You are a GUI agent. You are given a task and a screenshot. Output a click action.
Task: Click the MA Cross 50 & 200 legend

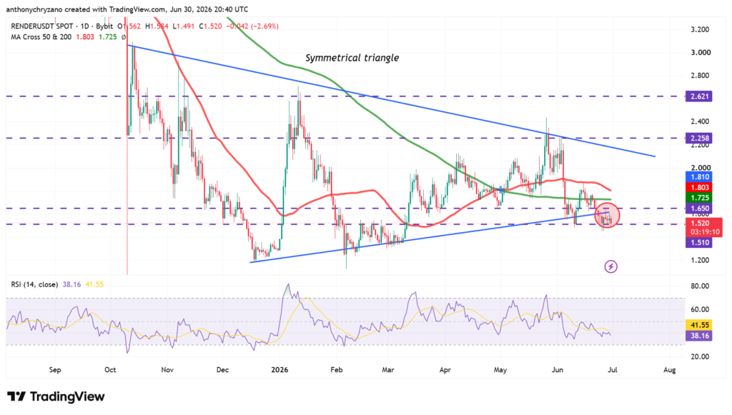click(x=41, y=37)
